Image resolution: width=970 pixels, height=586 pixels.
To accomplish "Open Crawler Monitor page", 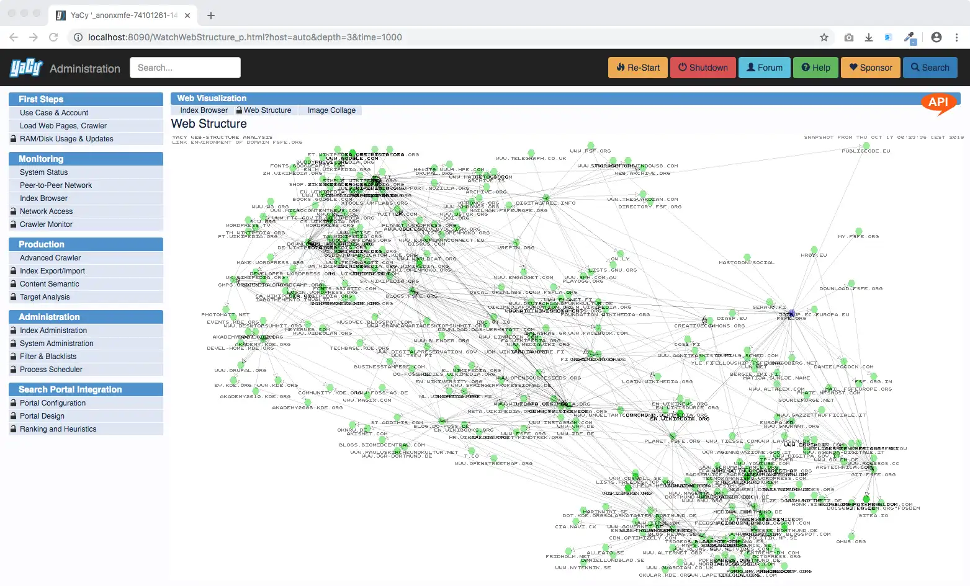I will [86, 224].
